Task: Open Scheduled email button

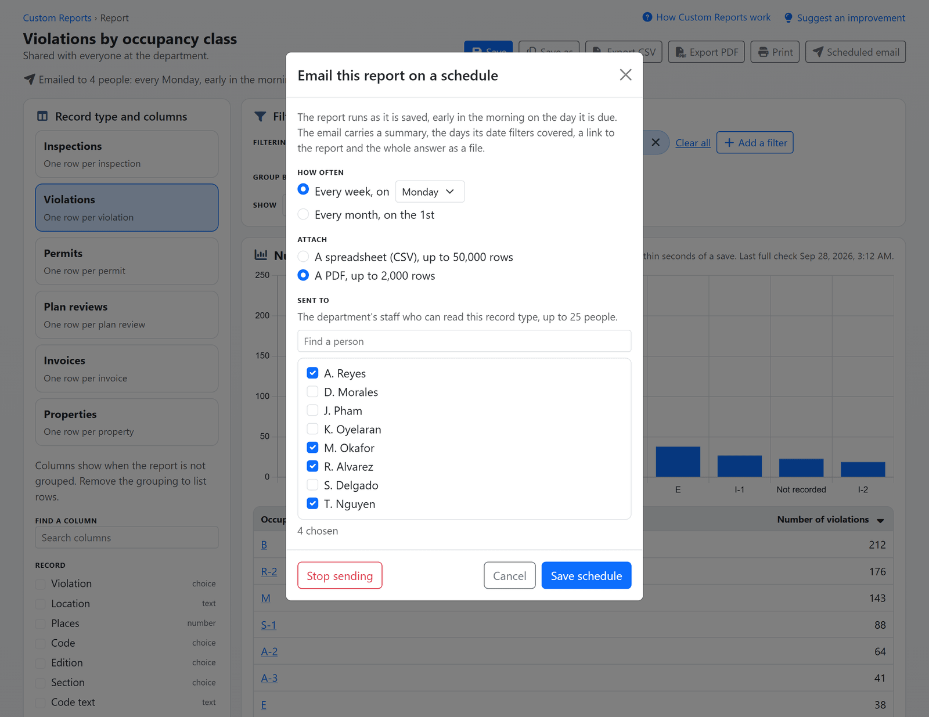Action: point(855,52)
